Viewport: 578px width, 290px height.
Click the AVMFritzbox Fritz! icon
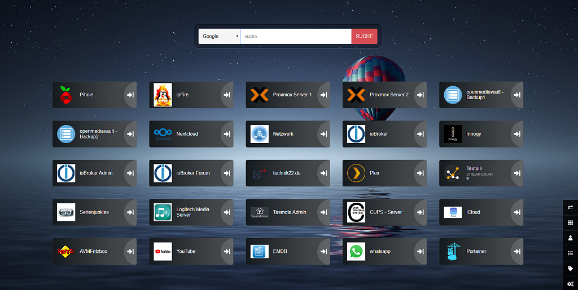[66, 251]
